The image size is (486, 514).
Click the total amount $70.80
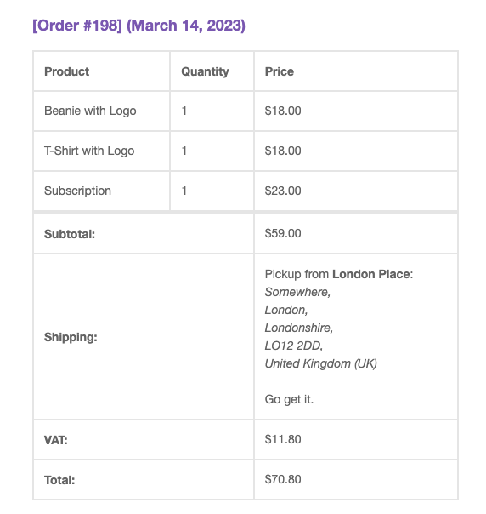point(283,479)
